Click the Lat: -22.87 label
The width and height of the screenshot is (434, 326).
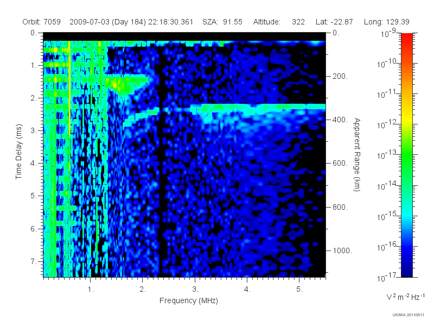(334, 22)
